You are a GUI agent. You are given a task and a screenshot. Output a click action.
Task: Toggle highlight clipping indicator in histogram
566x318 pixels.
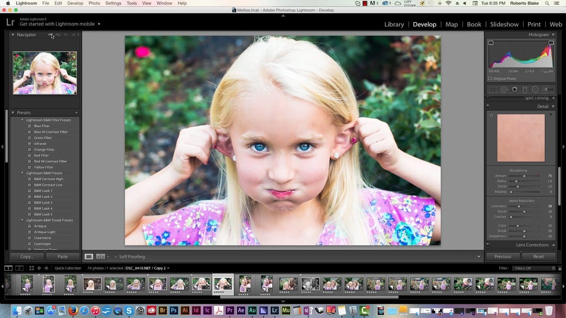click(x=551, y=43)
